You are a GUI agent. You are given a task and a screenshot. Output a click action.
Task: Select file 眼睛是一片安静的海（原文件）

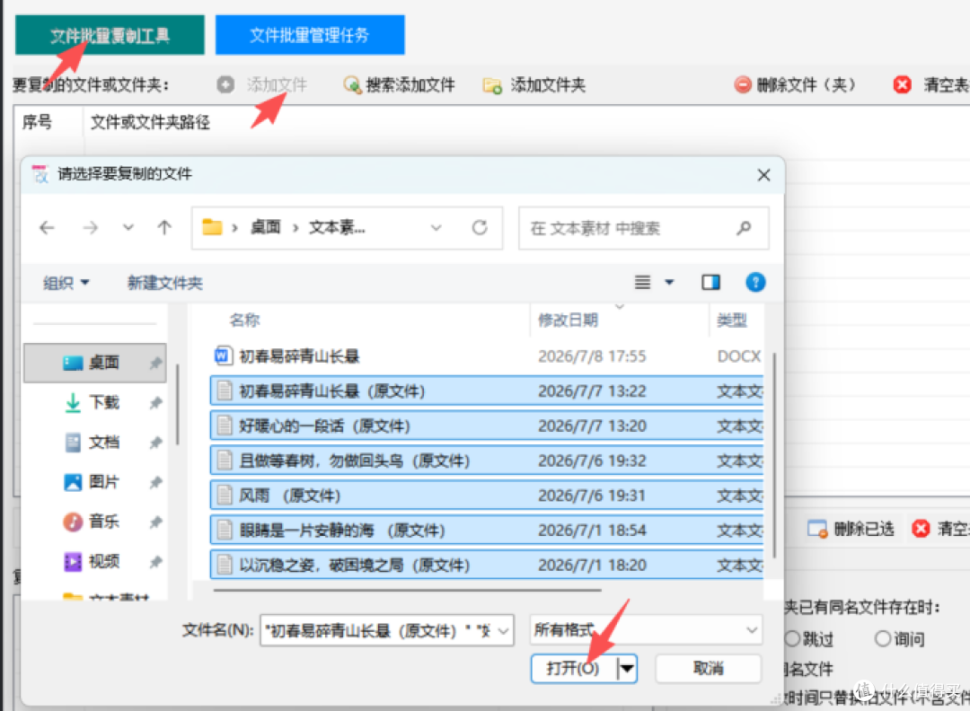coord(487,531)
